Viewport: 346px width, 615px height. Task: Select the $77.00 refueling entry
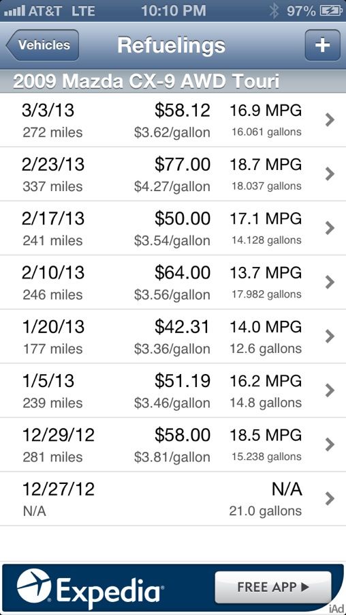tap(173, 174)
